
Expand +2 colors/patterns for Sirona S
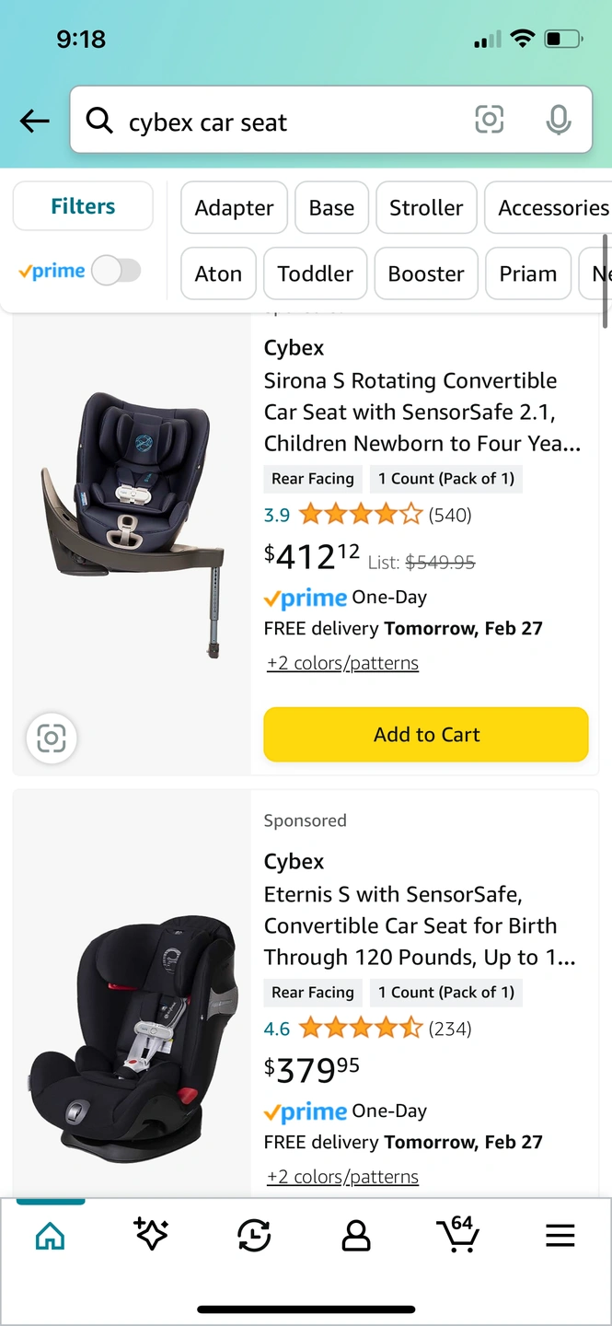coord(342,663)
